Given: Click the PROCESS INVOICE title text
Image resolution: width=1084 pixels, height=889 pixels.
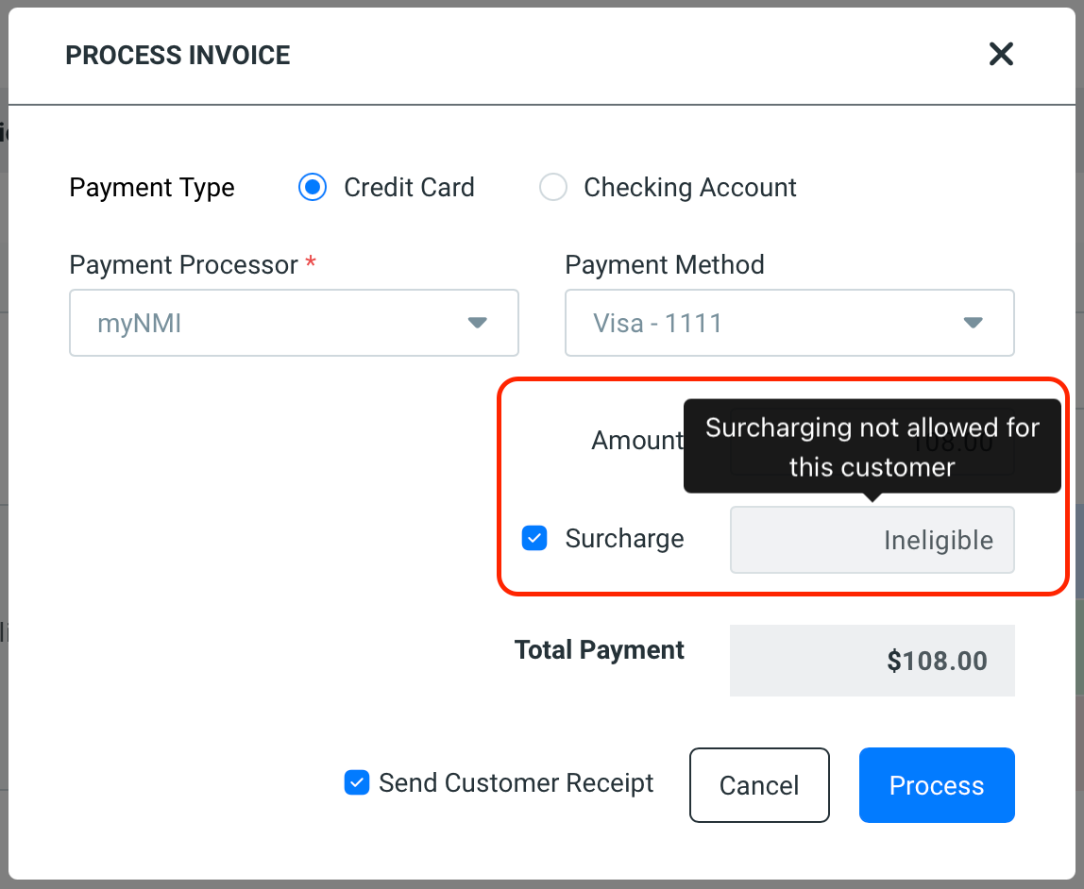Looking at the screenshot, I should pyautogui.click(x=178, y=56).
